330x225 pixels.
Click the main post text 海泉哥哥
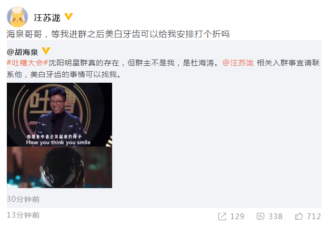[24, 34]
